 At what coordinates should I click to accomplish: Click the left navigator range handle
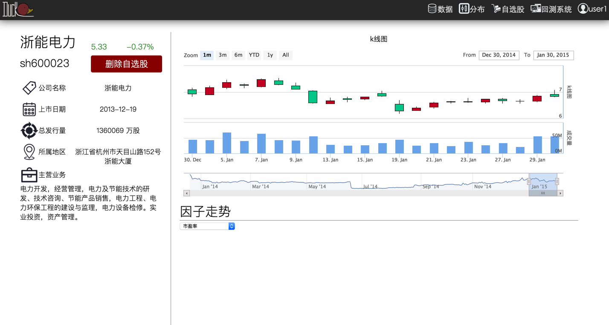[529, 181]
